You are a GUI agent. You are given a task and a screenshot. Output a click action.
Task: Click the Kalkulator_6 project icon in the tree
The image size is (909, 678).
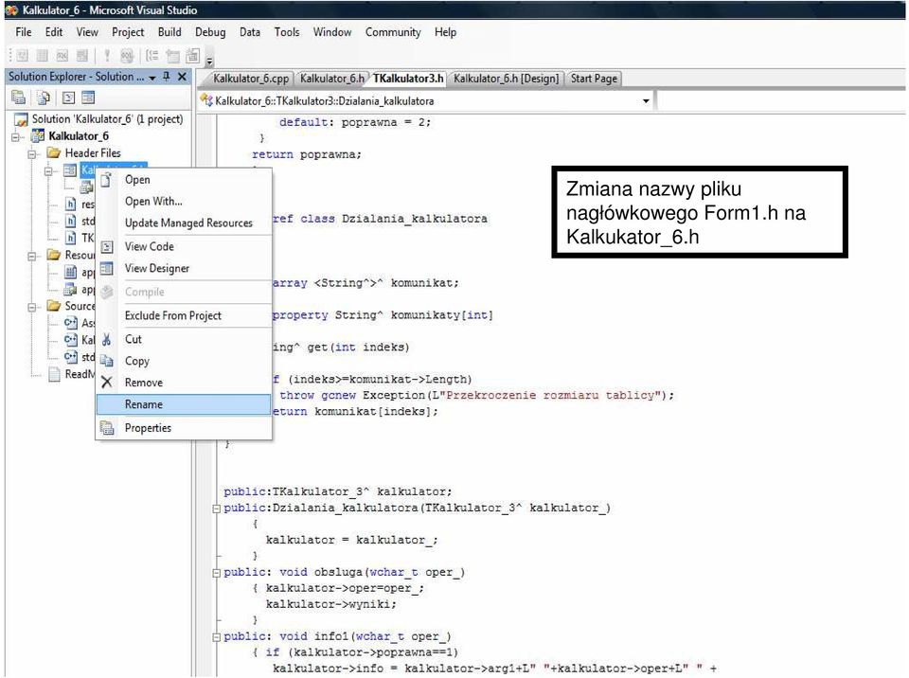click(38, 136)
